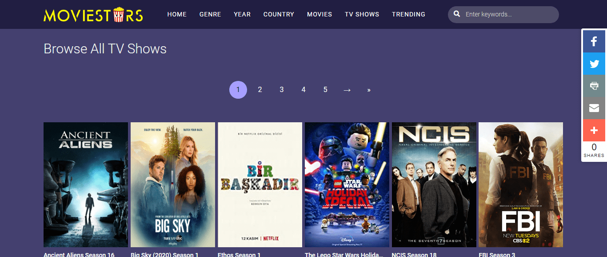Image resolution: width=607 pixels, height=257 pixels.
Task: Open FBI poster
Action: pos(521,185)
